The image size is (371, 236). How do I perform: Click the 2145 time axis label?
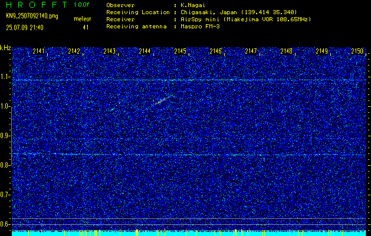pyautogui.click(x=180, y=51)
